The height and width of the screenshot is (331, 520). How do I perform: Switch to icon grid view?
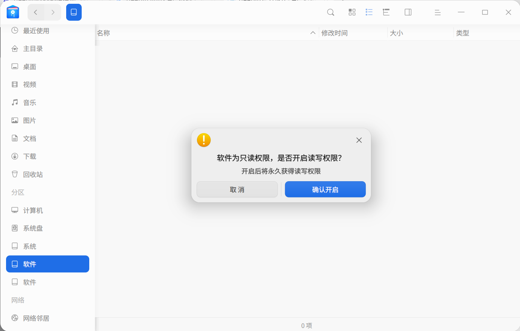pos(352,12)
